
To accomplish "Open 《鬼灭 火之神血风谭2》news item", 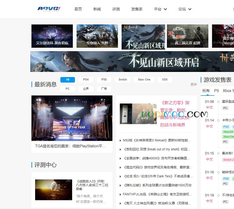I will coord(157,203).
